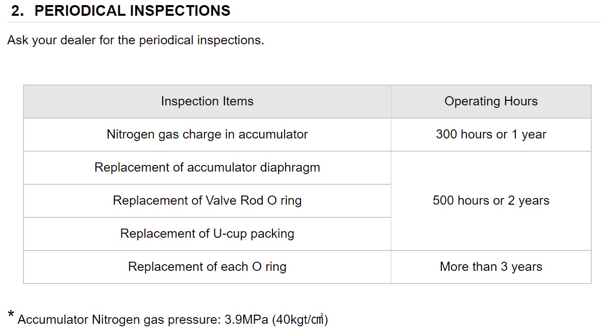This screenshot has width=601, height=335.
Task: Select the Inspection Items column header
Action: pos(207,101)
